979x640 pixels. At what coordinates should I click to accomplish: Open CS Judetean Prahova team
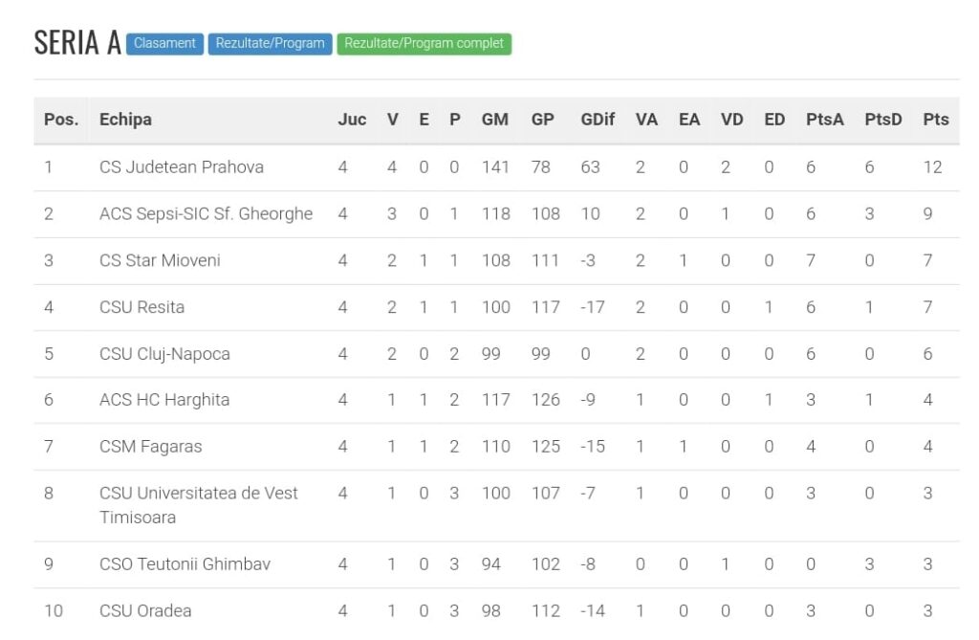182,167
